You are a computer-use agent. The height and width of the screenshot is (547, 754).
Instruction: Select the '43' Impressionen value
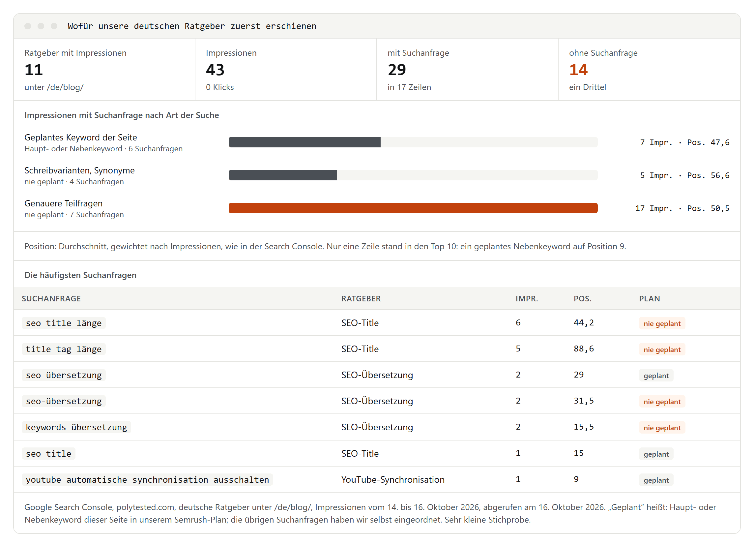click(x=215, y=70)
